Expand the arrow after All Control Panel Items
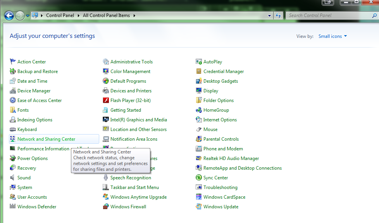Image resolution: width=379 pixels, height=223 pixels. pos(134,15)
